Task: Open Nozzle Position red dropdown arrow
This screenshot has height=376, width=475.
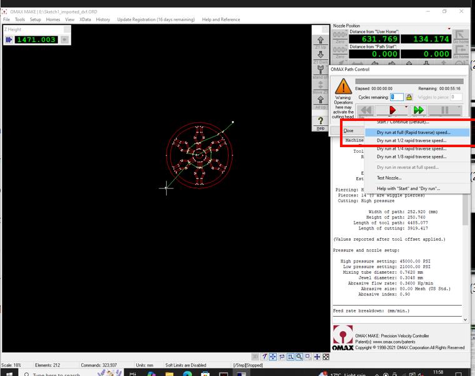Action: pos(449,29)
